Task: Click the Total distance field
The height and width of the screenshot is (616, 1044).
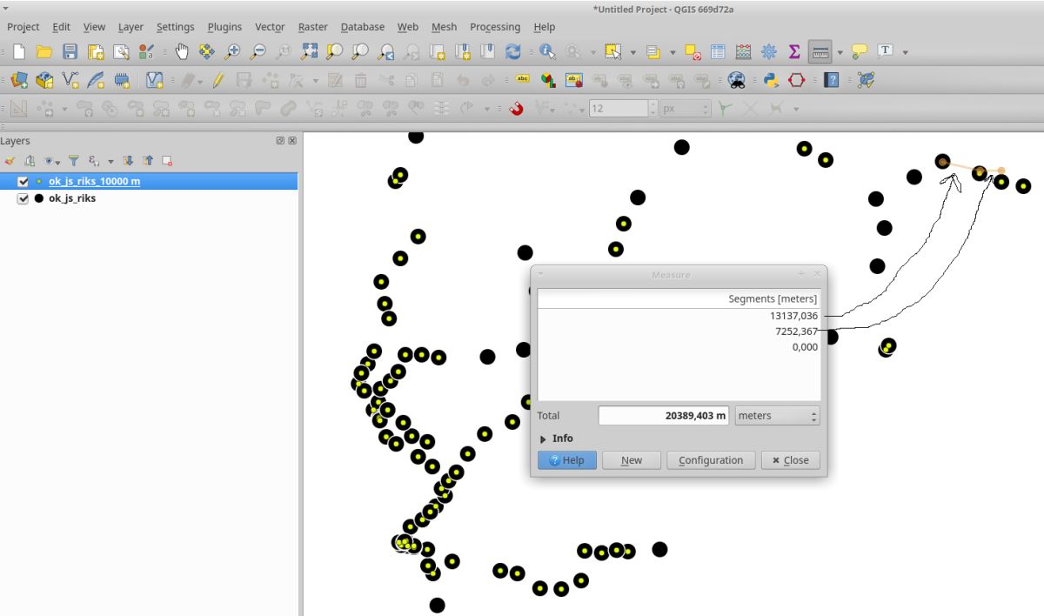Action: (664, 416)
